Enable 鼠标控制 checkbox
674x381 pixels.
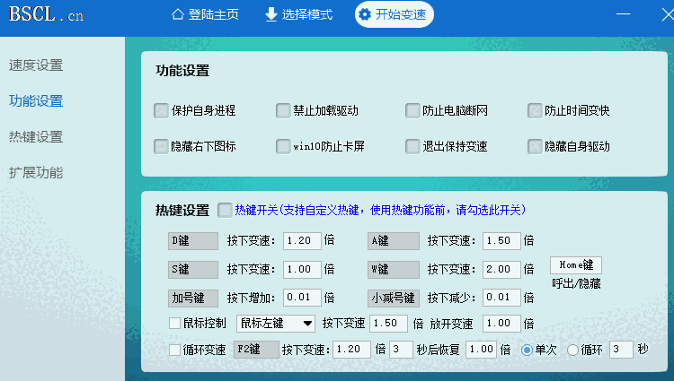click(x=174, y=323)
